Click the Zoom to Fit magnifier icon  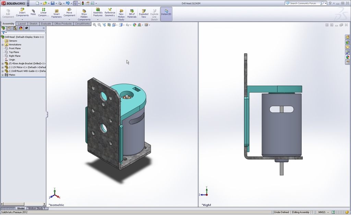click(x=95, y=25)
